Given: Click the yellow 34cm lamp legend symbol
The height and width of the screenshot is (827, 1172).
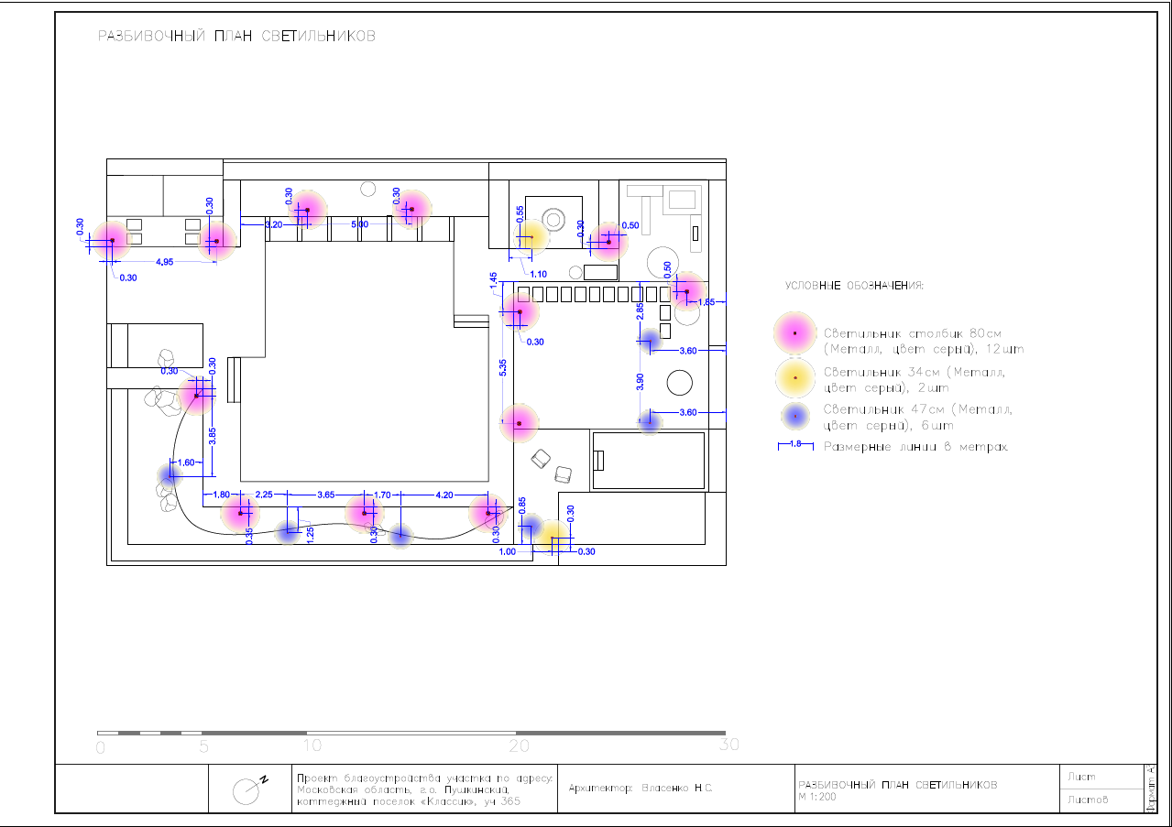Looking at the screenshot, I should tap(794, 377).
